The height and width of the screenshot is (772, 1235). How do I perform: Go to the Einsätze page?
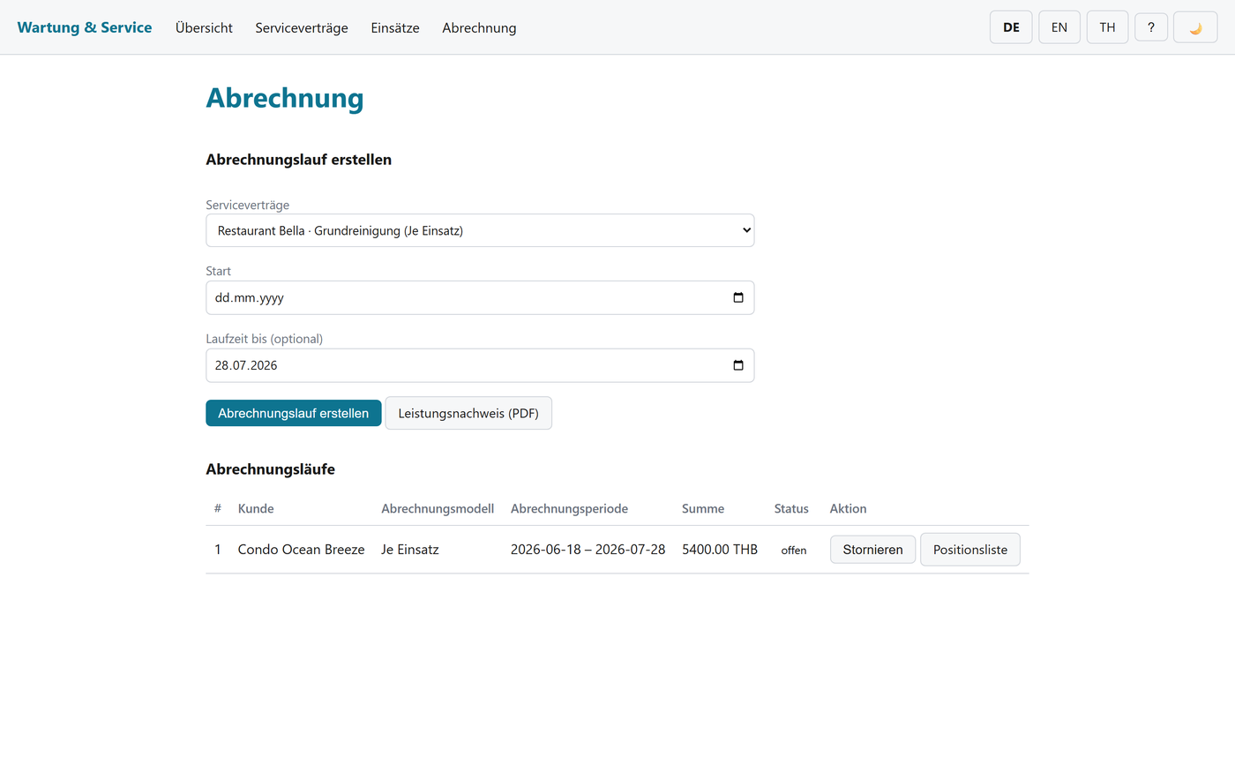(395, 27)
